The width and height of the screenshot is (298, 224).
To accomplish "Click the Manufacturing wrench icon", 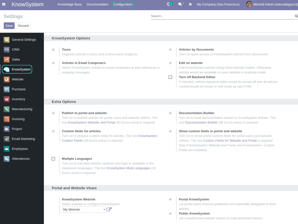I will coord(7,109).
